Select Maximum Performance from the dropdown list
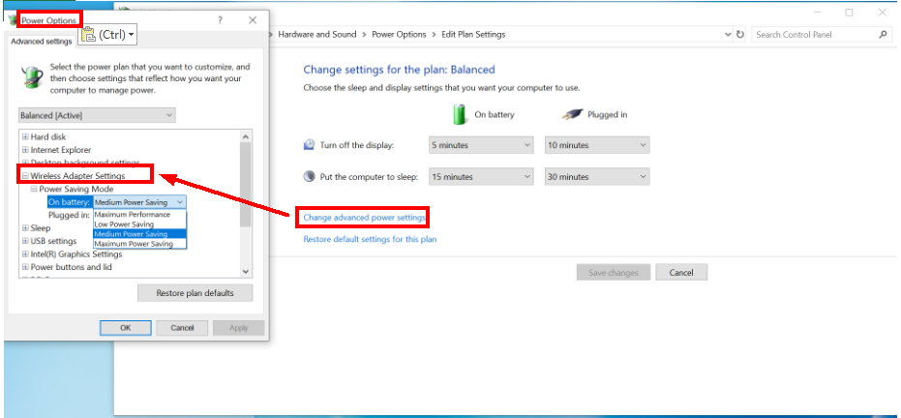 (132, 214)
